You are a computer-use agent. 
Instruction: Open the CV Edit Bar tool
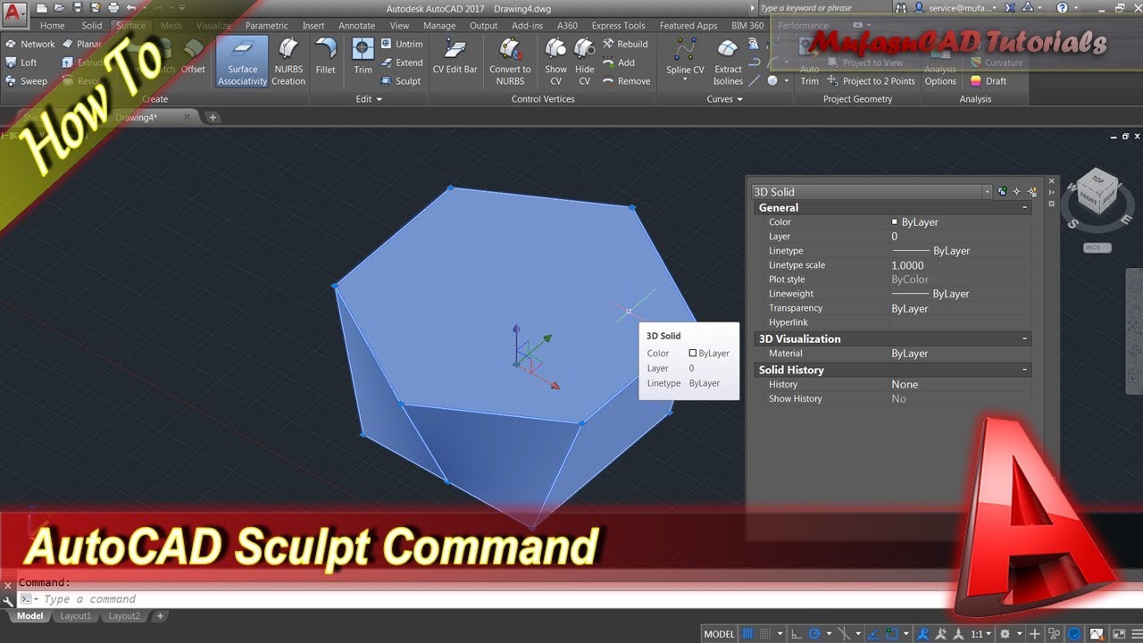click(x=455, y=57)
